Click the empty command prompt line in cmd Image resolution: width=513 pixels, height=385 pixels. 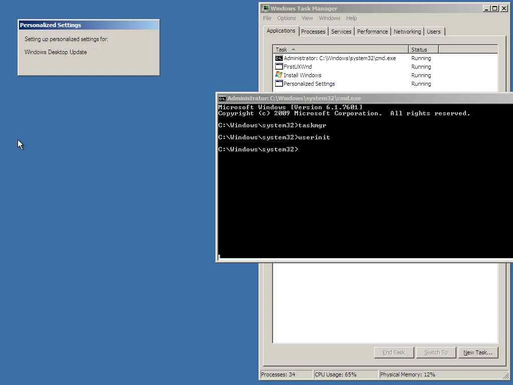point(258,149)
